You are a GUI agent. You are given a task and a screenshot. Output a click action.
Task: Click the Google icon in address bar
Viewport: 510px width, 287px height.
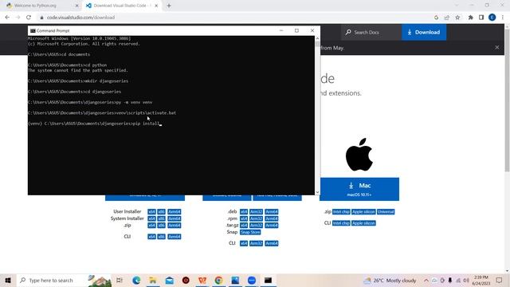[x=436, y=18]
